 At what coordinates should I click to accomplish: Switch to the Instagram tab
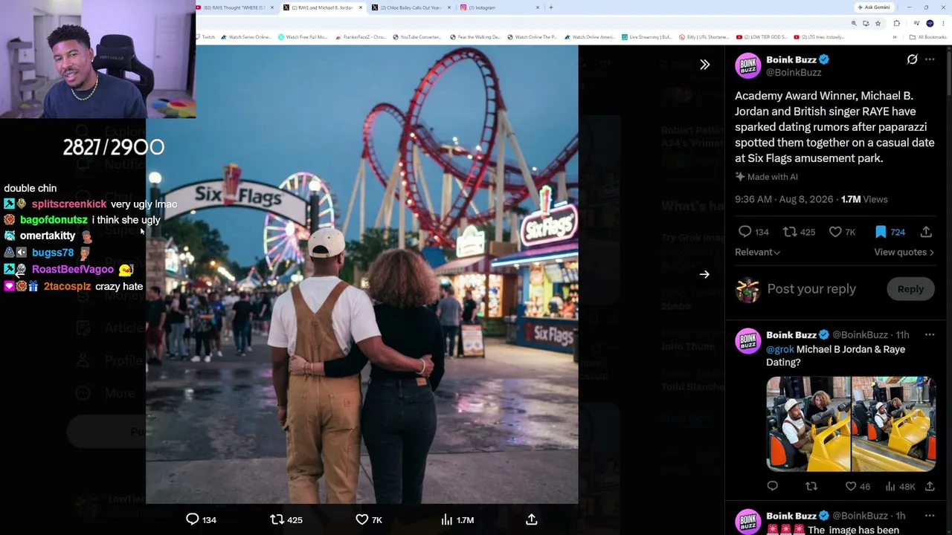coord(501,7)
